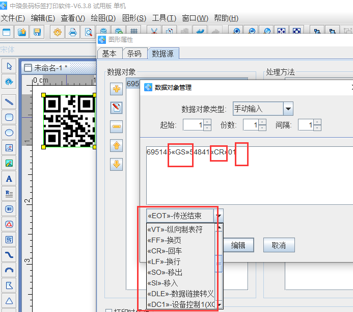Select the rounded rectangle tool

9,117
